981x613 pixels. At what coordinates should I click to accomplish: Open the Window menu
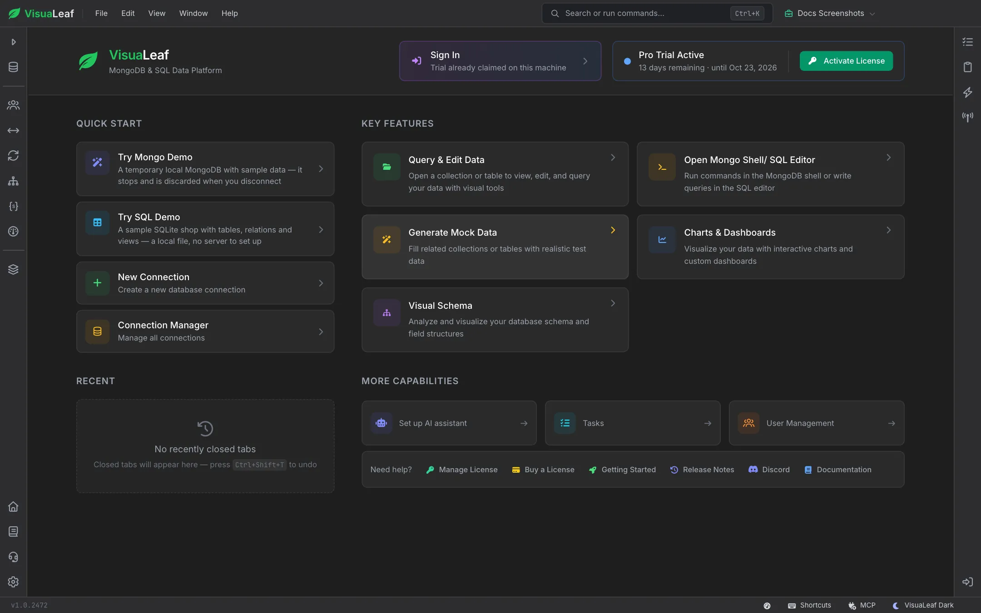[x=193, y=14]
